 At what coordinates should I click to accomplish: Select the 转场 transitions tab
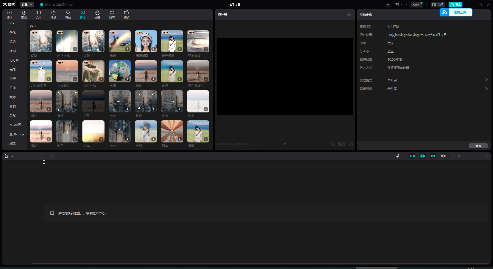(83, 15)
